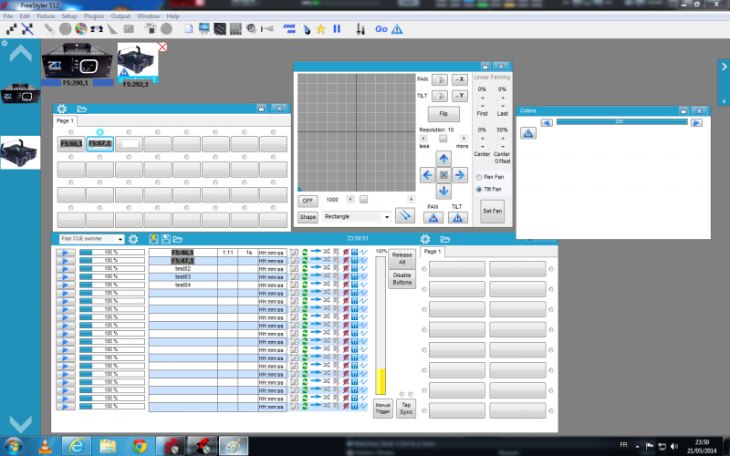This screenshot has width=730, height=456.
Task: Select the Pan Fan radio button
Action: click(478, 177)
